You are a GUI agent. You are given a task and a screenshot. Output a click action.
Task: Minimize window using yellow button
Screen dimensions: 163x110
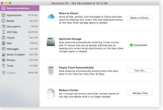pyautogui.click(x=6, y=3)
